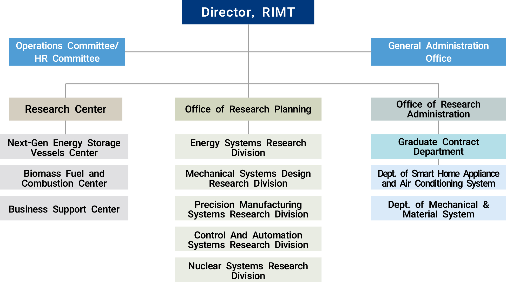Click Next-Gen Energy Storage Vessels Center
The width and height of the screenshot is (506, 282).
tap(64, 147)
